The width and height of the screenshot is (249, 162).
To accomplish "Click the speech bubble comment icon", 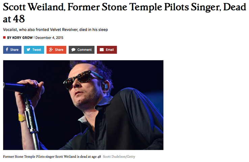I will click(x=73, y=50).
